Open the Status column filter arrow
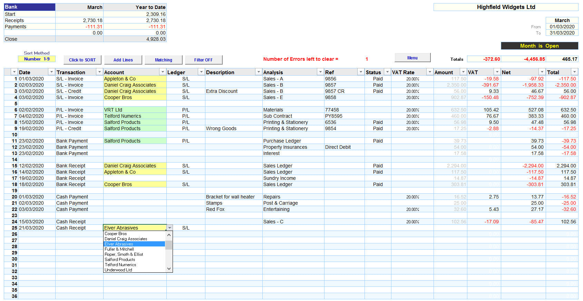This screenshot has height=301, width=583. pos(387,72)
